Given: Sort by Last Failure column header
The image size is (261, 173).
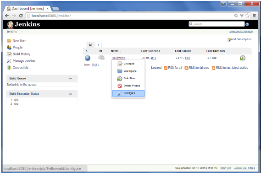Looking at the screenshot, I should pyautogui.click(x=183, y=51).
